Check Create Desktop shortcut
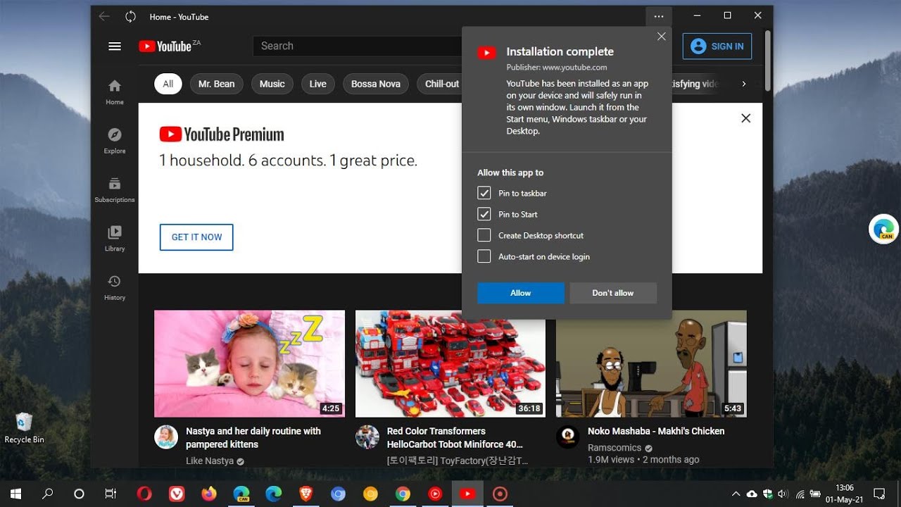 (484, 235)
